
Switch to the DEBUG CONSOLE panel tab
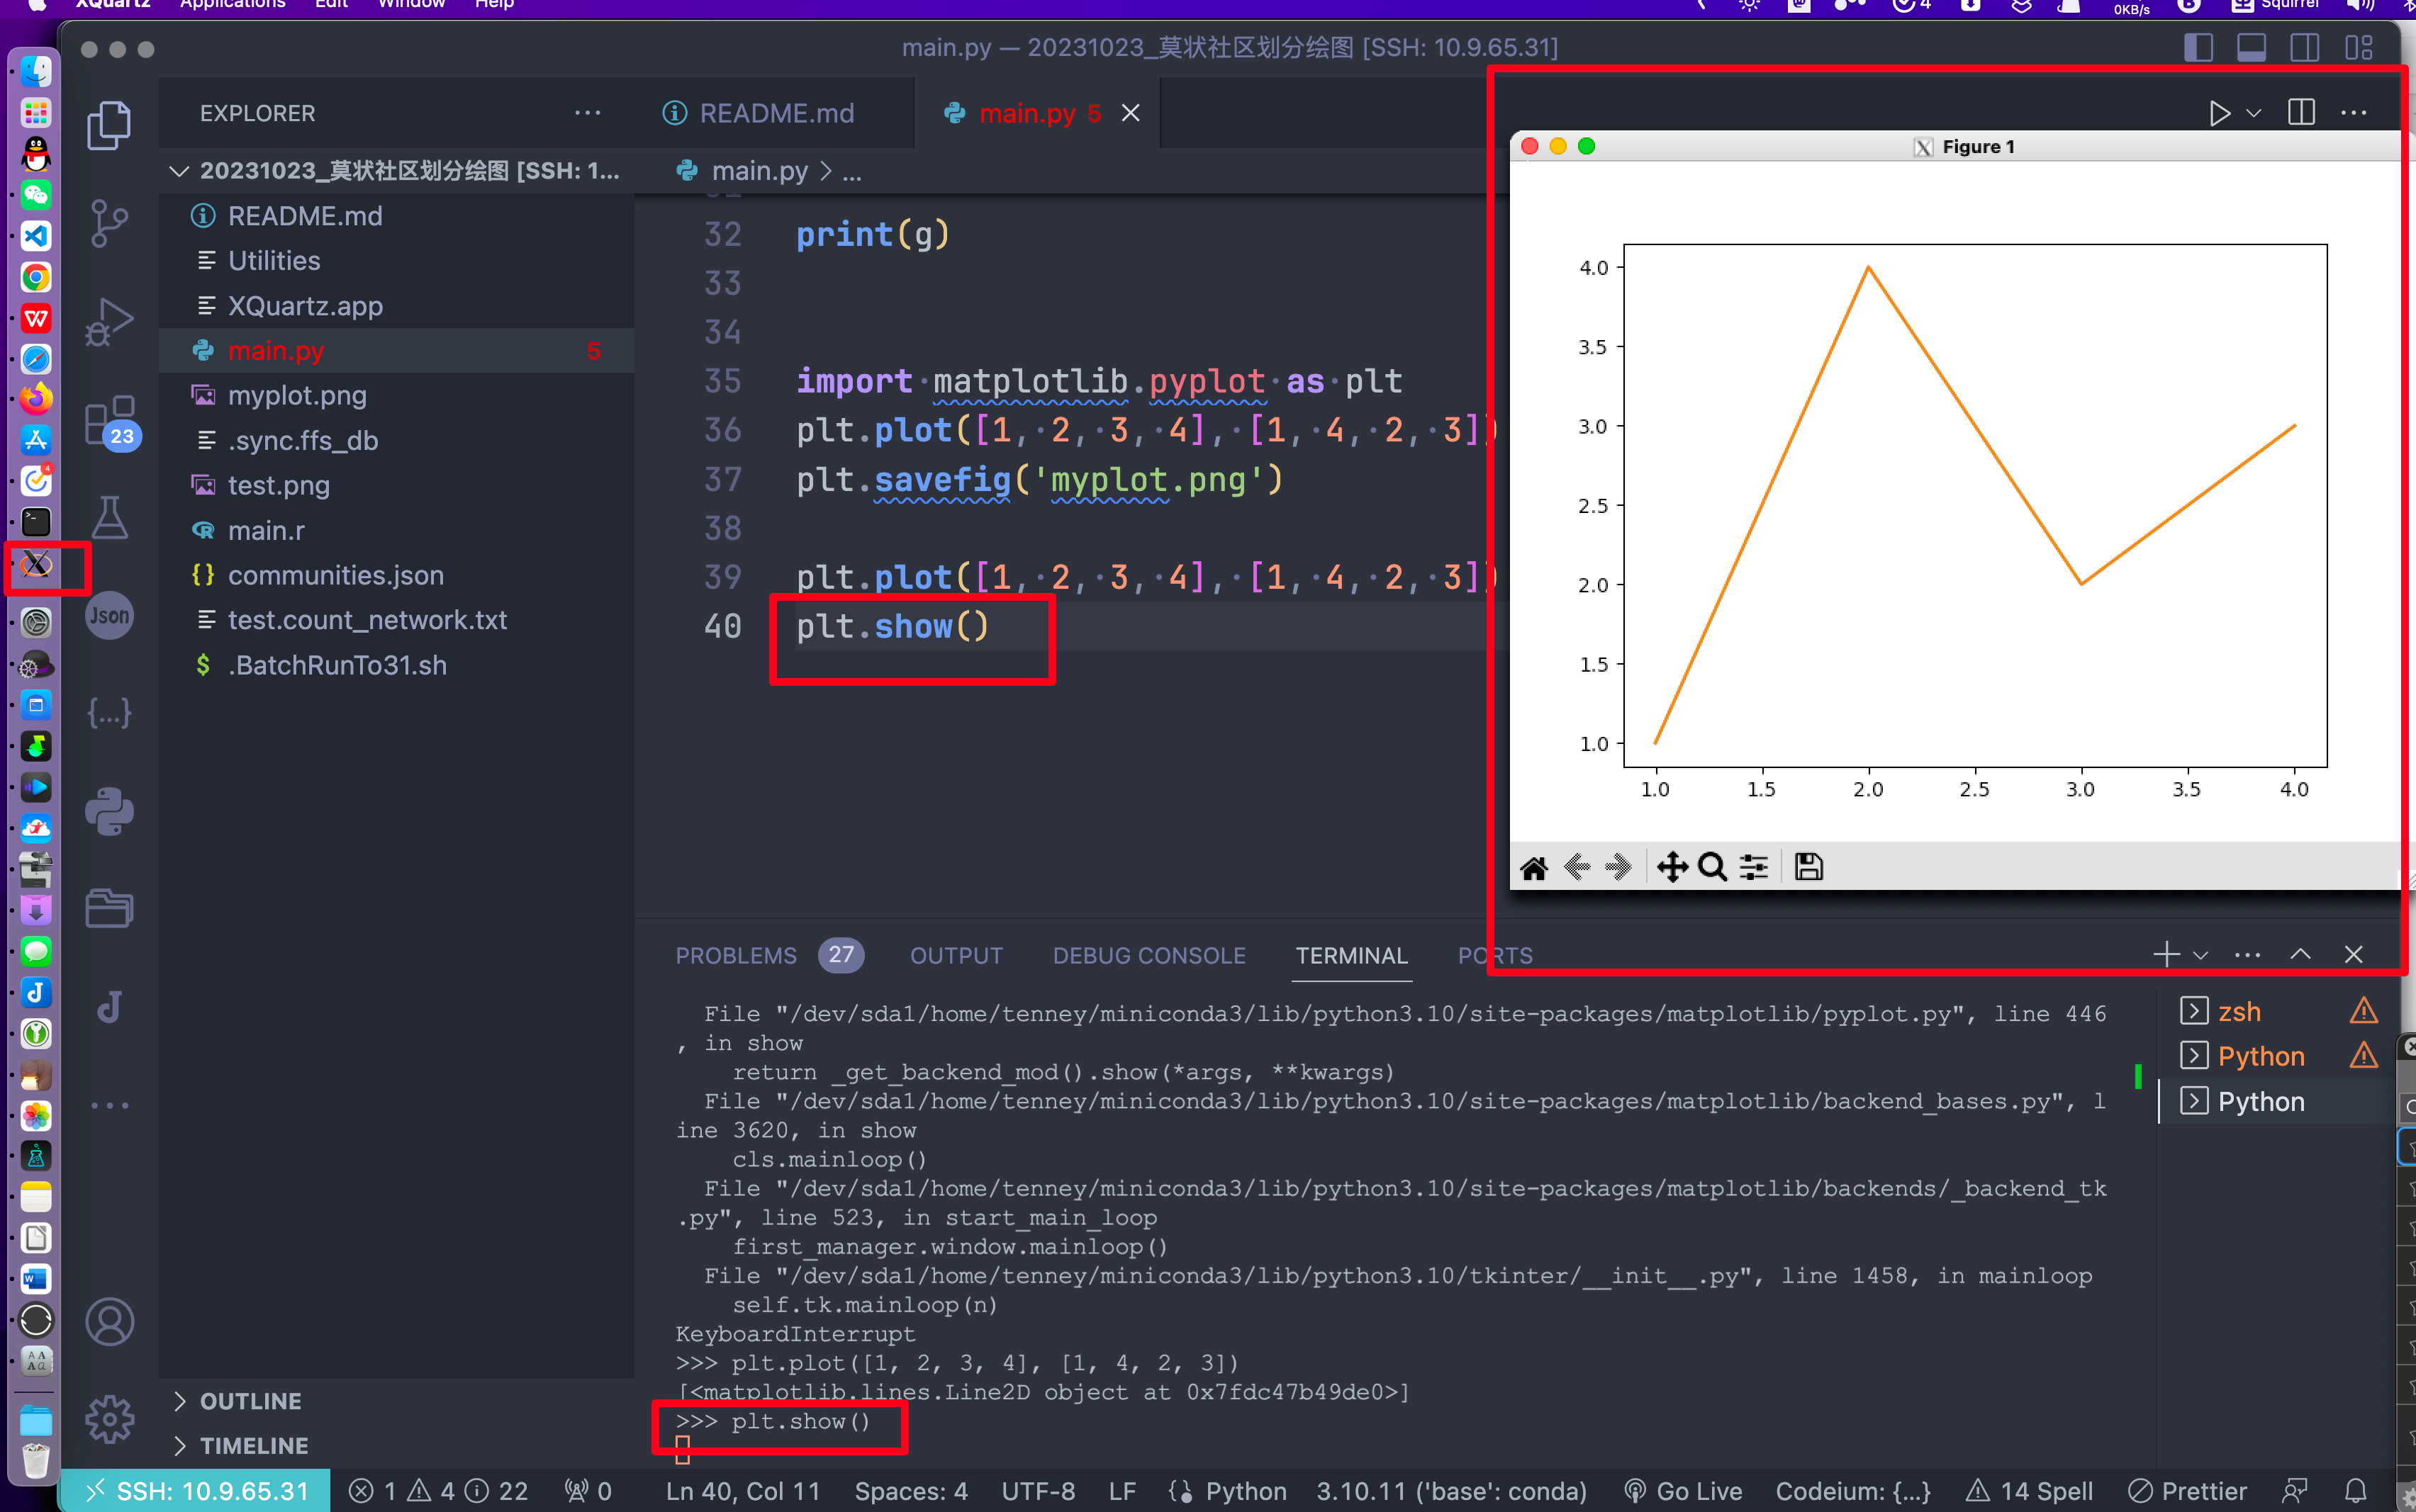(1148, 954)
